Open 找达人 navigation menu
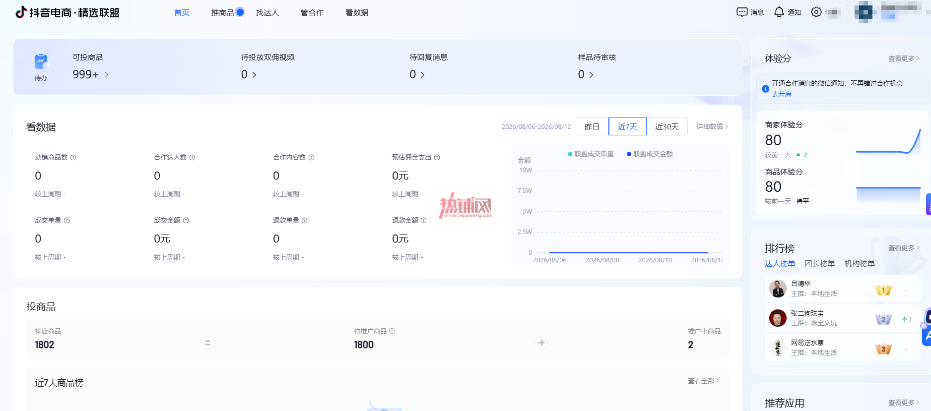The height and width of the screenshot is (411, 931). [267, 12]
